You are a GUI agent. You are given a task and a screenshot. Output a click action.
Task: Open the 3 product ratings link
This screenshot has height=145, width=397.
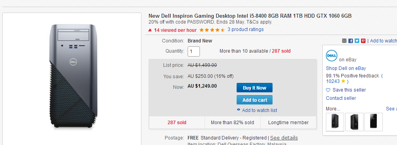[245, 29]
